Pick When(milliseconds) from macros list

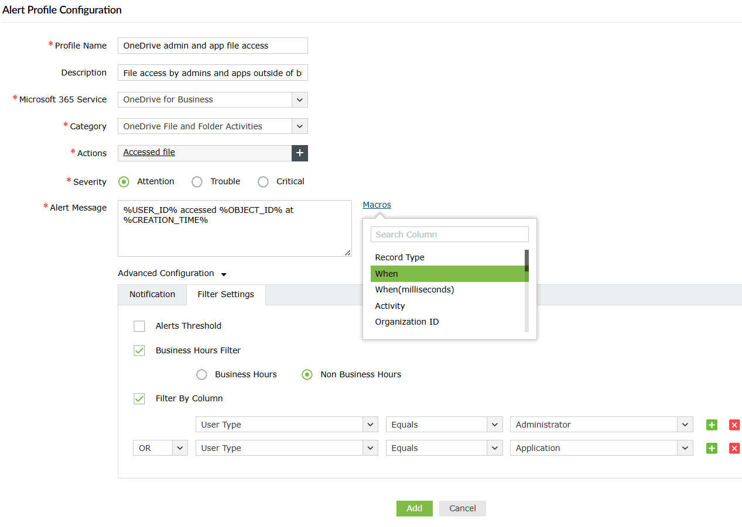pyautogui.click(x=415, y=290)
